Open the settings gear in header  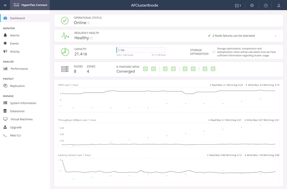[252, 5]
